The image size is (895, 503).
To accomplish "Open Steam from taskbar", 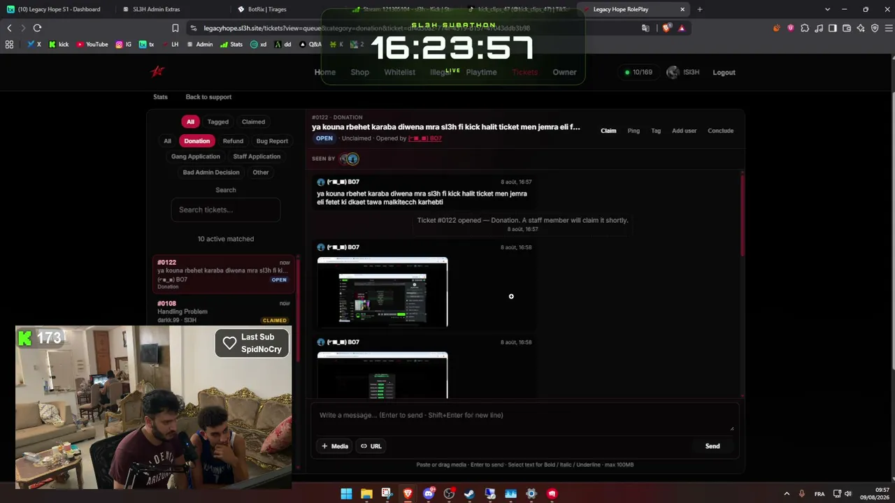I will pos(469,494).
